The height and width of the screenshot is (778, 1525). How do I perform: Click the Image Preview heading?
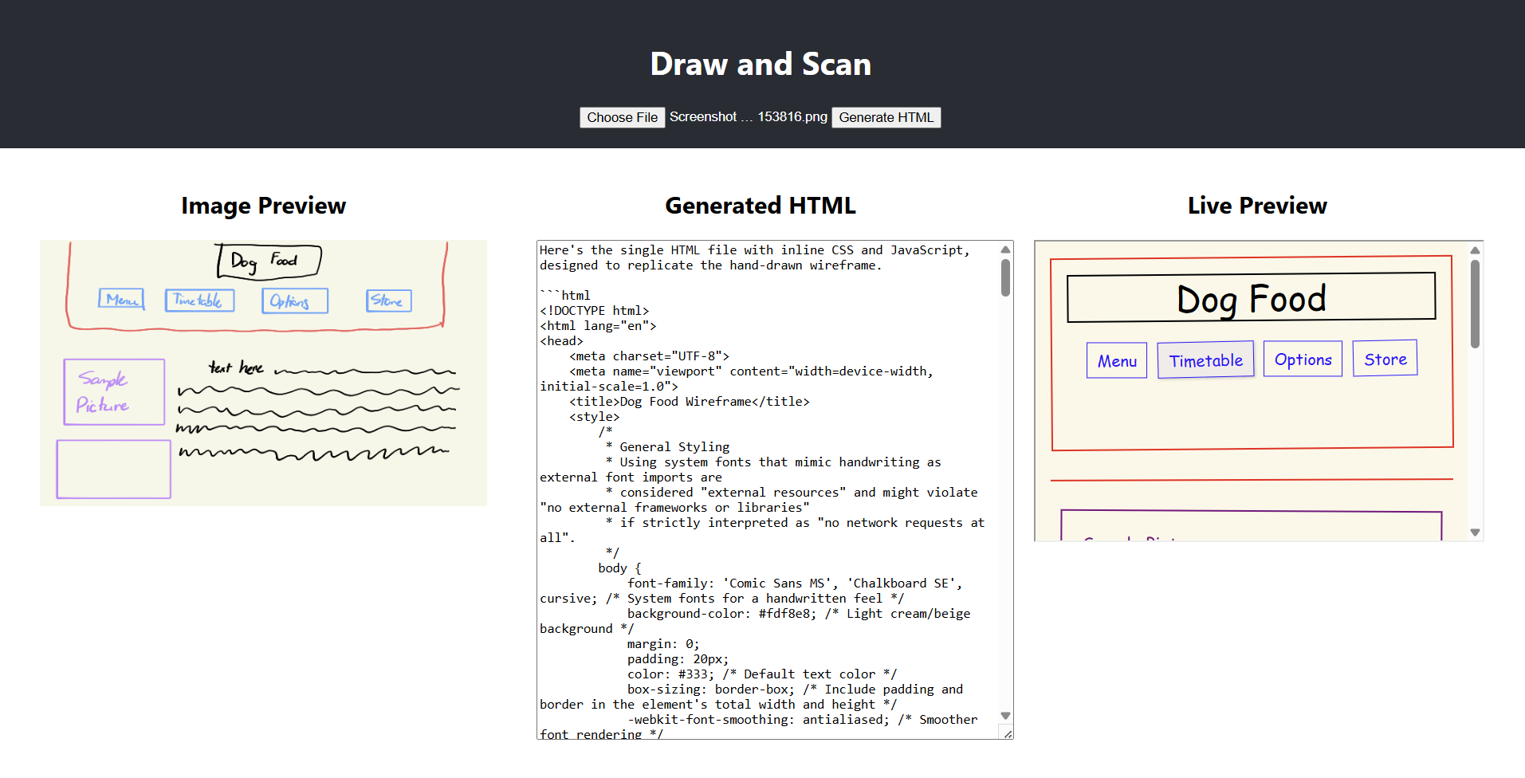click(264, 206)
